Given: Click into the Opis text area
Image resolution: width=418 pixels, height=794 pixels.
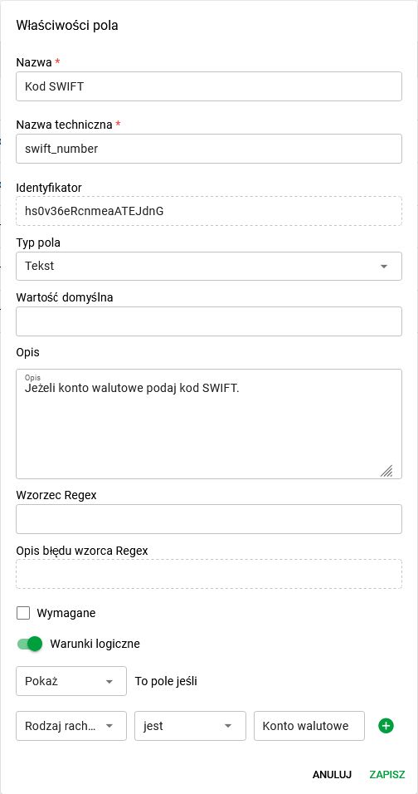Looking at the screenshot, I should point(209,424).
